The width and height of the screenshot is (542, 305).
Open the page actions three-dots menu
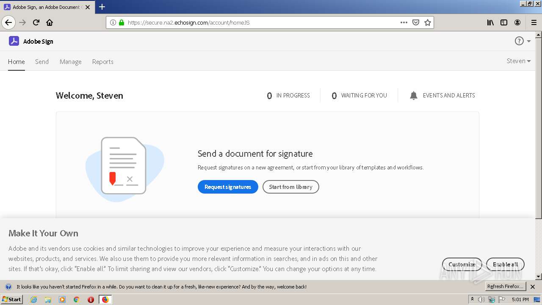404,22
